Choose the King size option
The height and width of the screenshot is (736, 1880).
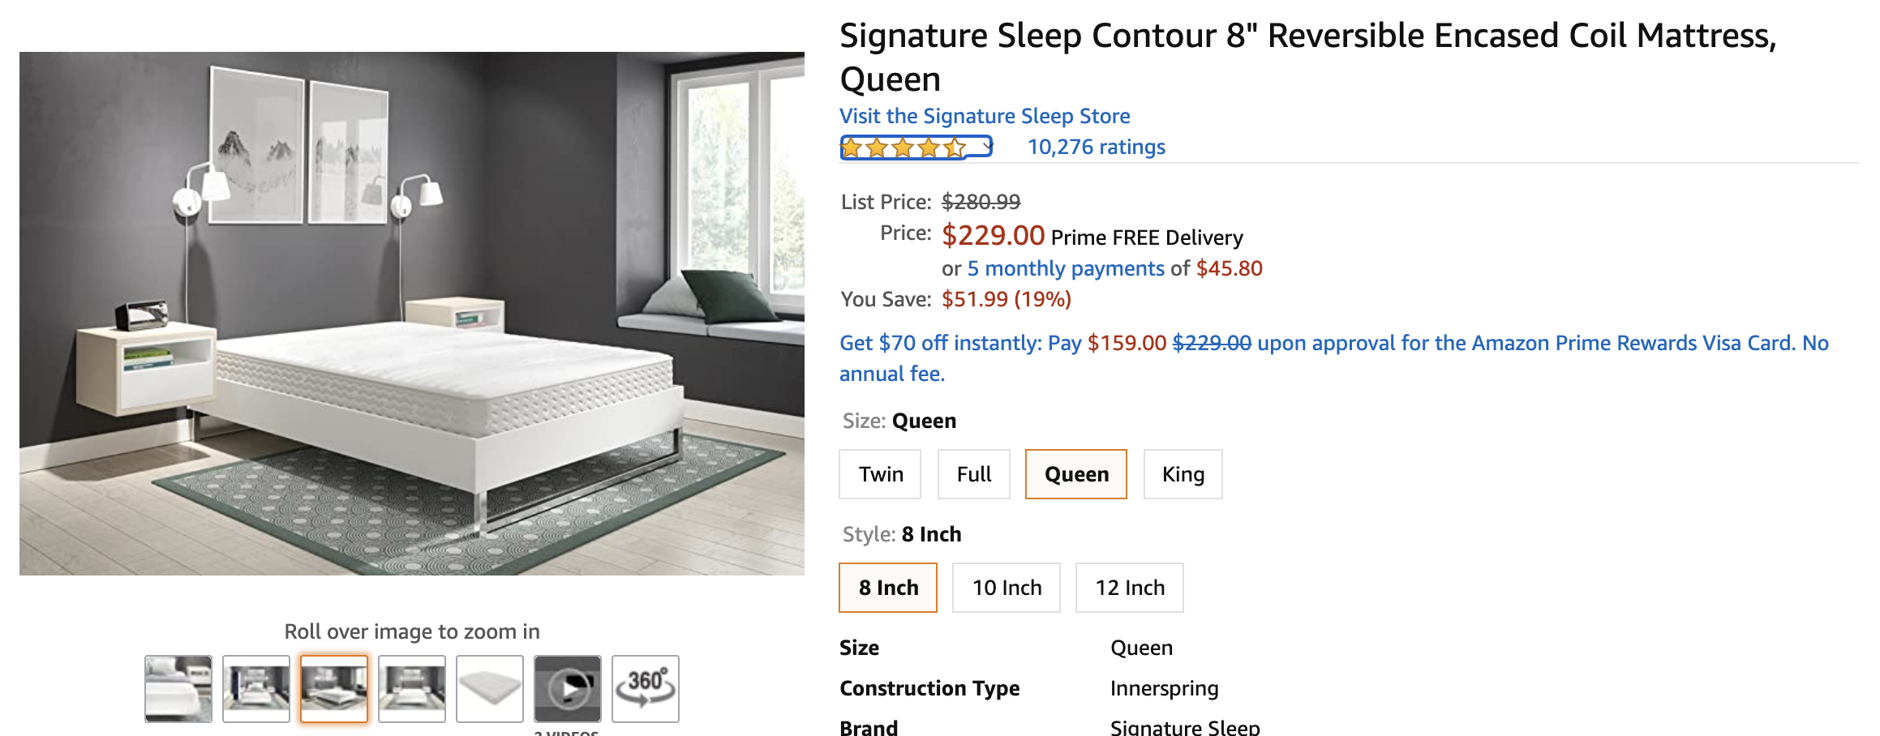[x=1183, y=474]
